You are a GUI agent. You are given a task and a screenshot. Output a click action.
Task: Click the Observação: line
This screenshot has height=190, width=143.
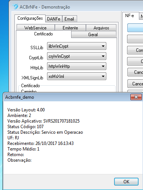[x=19, y=160]
